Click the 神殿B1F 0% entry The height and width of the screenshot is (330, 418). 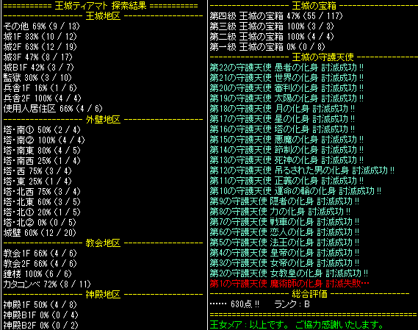40,315
